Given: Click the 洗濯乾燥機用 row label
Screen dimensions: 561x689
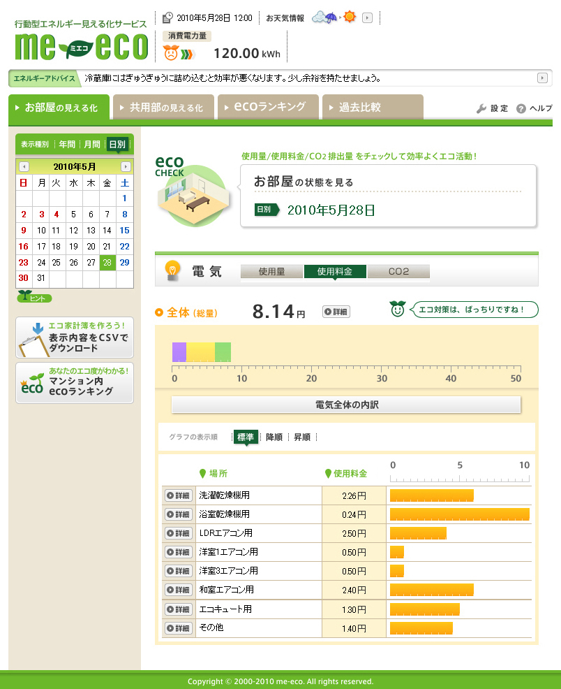Looking at the screenshot, I should click(224, 495).
